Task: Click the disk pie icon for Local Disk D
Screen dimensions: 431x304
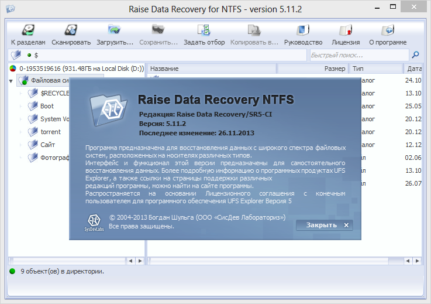Action: coord(13,69)
